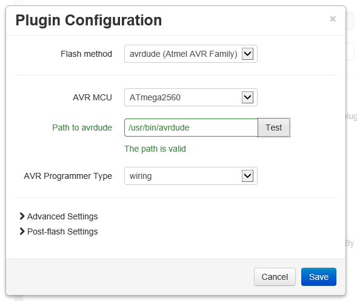Cancel the plugin configuration changes

tap(275, 277)
